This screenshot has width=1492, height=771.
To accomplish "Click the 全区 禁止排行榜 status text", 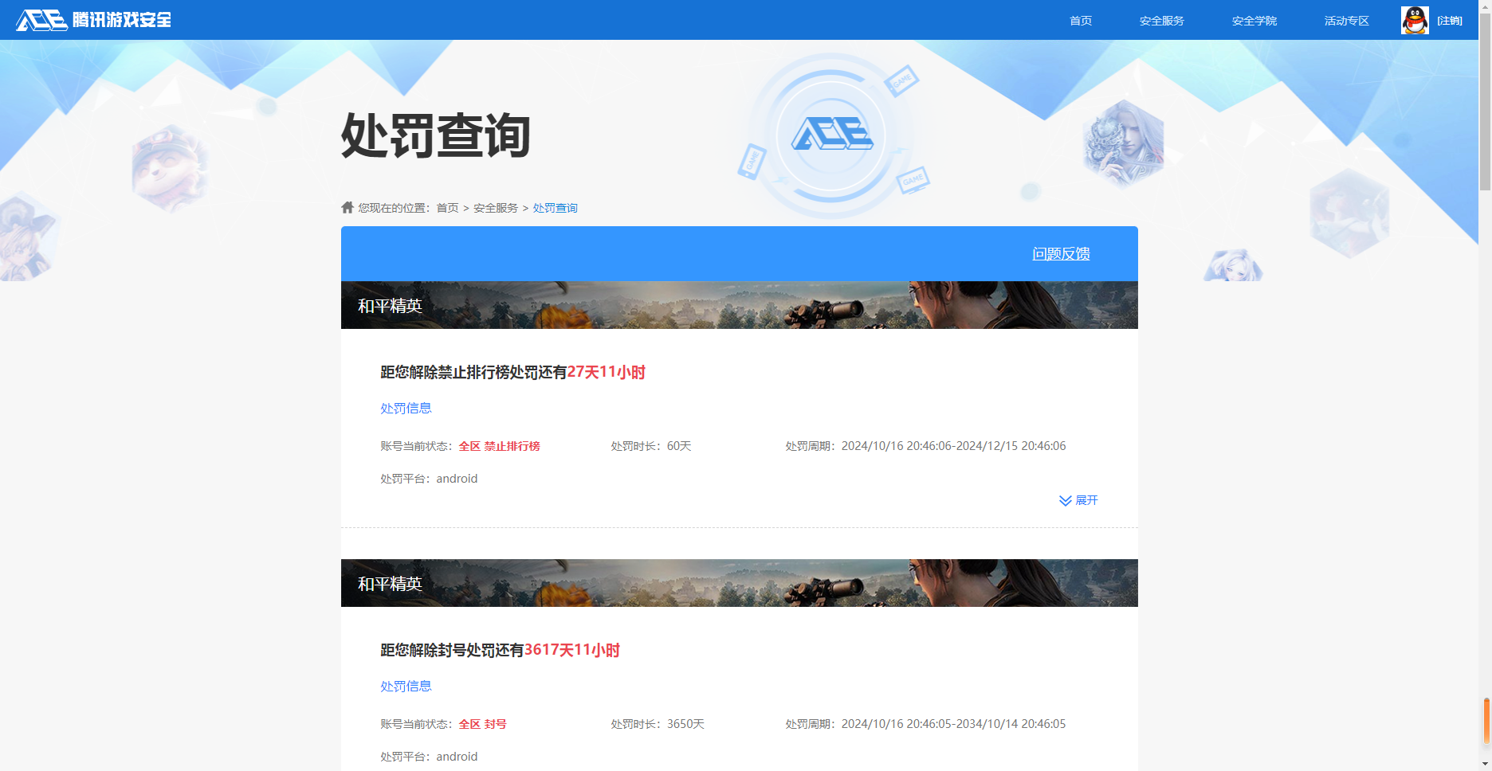I will [x=500, y=446].
